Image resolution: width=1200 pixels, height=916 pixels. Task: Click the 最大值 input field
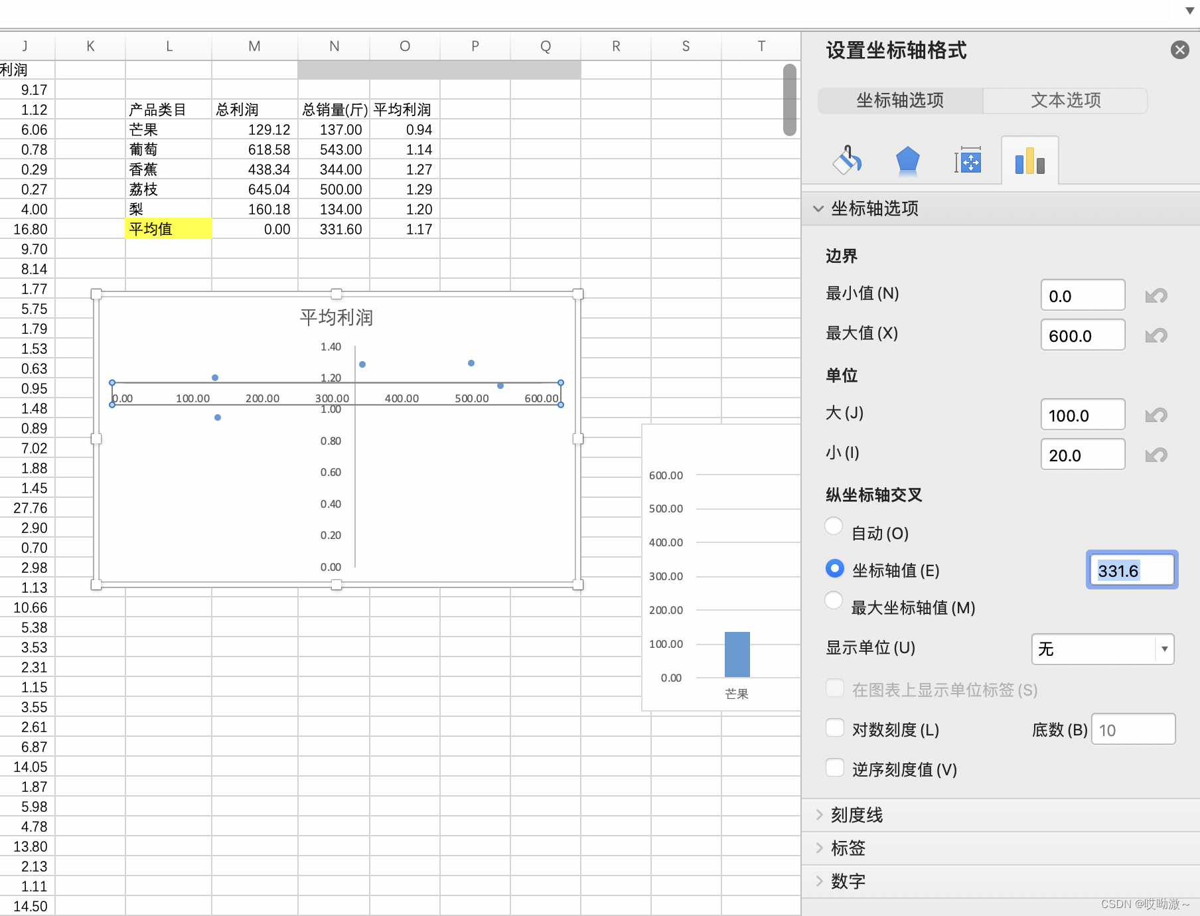coord(1083,335)
